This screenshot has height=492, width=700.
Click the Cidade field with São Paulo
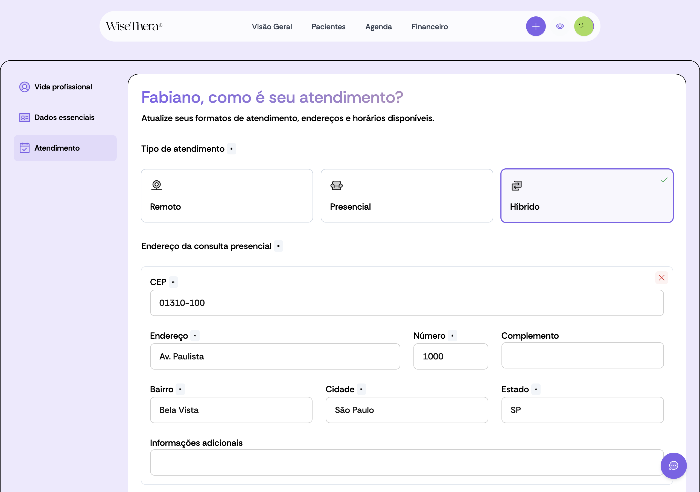(x=406, y=410)
